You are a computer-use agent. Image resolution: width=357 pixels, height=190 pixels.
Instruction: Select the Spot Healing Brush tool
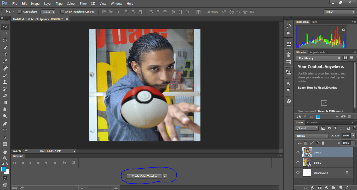pyautogui.click(x=5, y=68)
